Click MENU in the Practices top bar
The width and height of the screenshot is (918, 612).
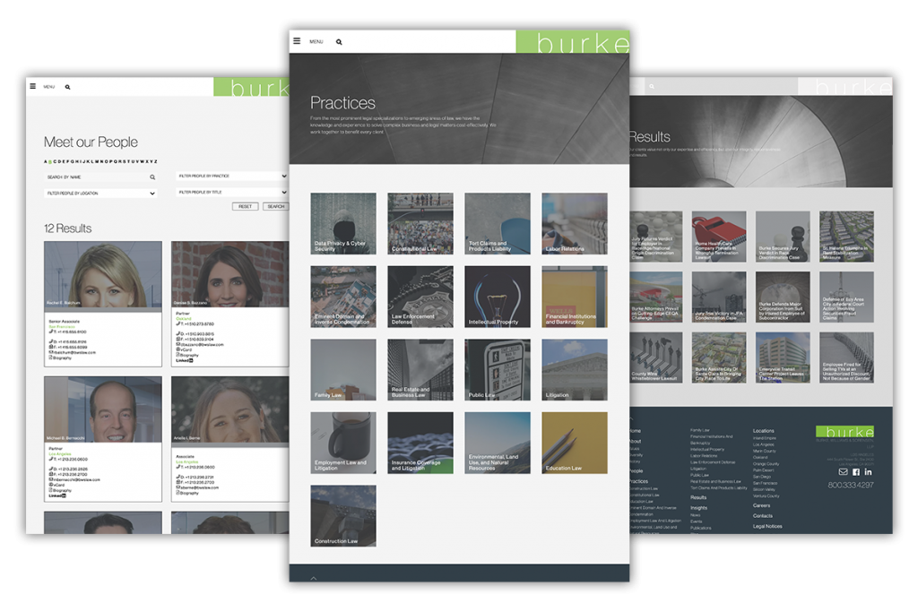pos(316,39)
